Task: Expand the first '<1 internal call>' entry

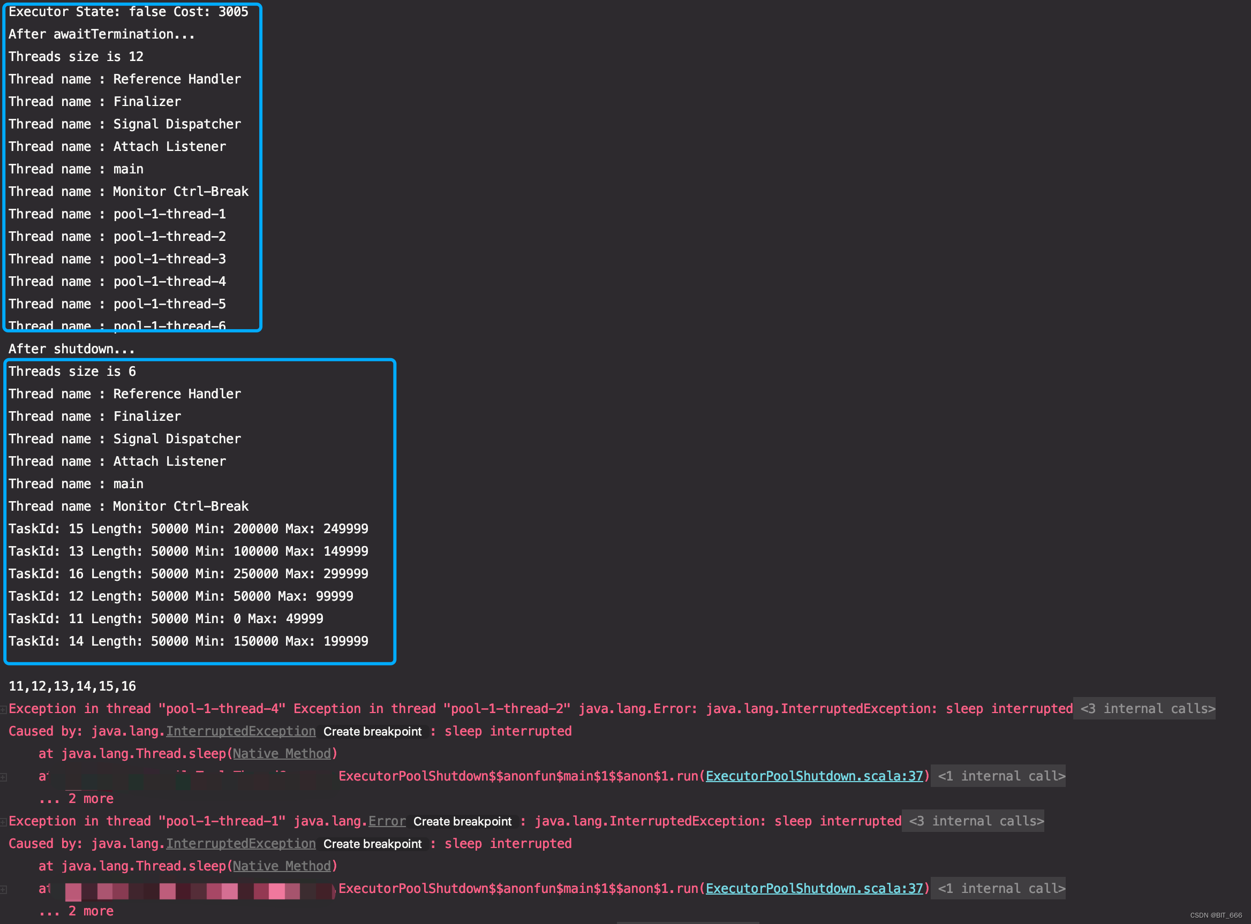Action: [998, 776]
